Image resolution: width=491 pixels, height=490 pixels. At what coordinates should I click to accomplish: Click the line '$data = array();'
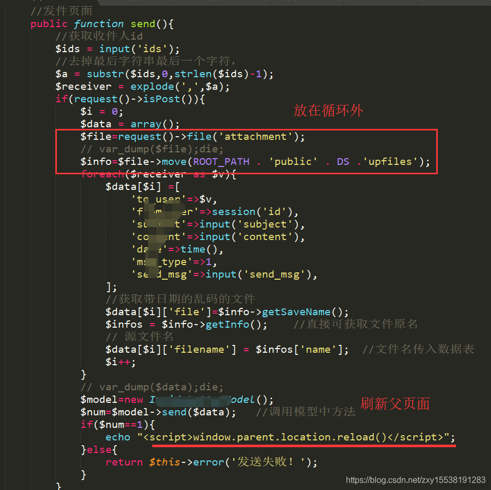pos(130,124)
